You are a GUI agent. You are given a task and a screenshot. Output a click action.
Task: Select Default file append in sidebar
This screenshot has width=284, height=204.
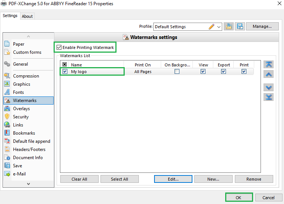28,141
